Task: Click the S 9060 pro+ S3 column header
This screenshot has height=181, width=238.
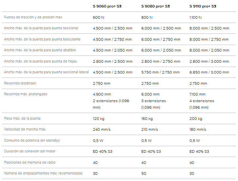Action: (107, 6)
